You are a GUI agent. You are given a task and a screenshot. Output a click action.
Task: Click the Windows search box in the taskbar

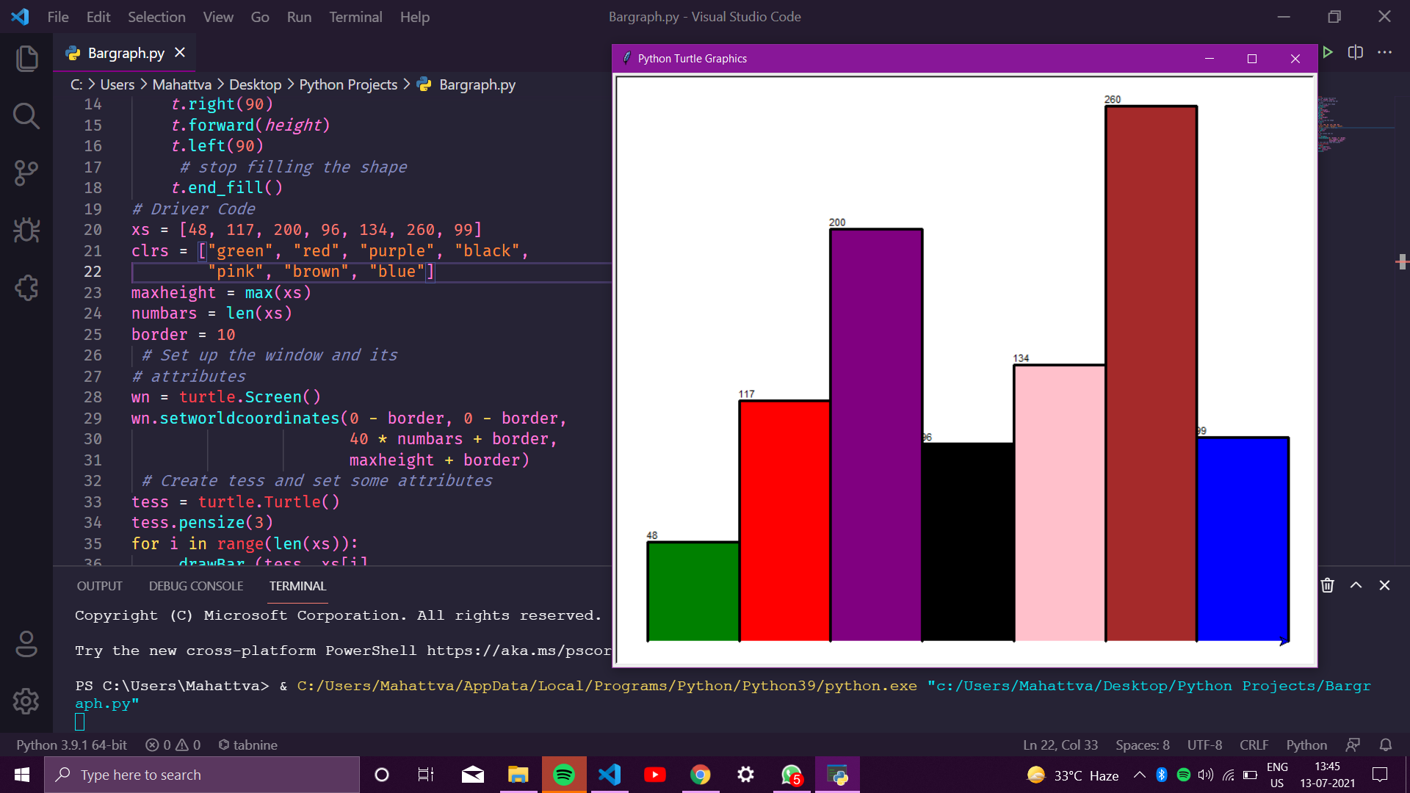pyautogui.click(x=202, y=775)
